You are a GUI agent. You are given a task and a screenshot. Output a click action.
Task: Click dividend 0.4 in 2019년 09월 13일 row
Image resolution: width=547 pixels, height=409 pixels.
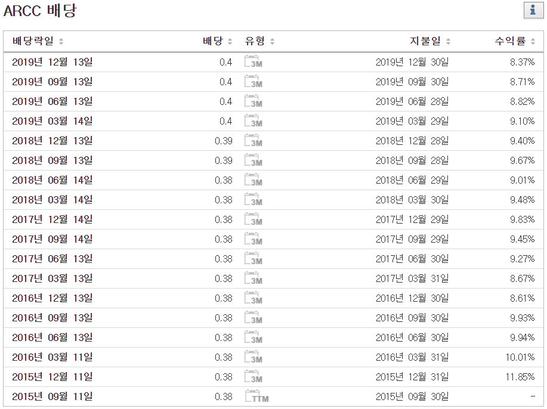(225, 82)
